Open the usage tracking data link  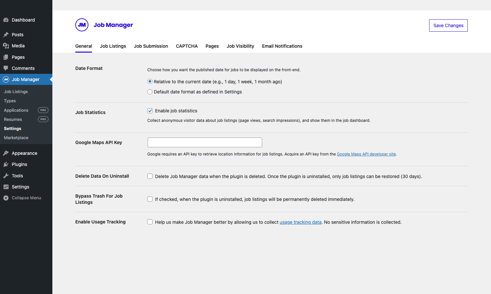click(300, 222)
